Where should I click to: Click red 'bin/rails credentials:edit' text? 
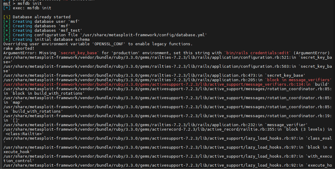257,53
